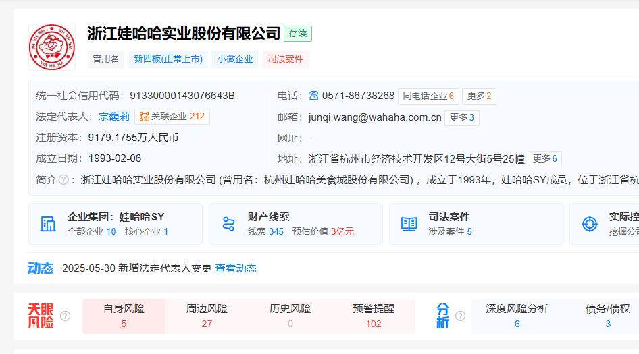Click the Wahaha company logo
Viewport: 639px width, 354px height.
click(52, 47)
